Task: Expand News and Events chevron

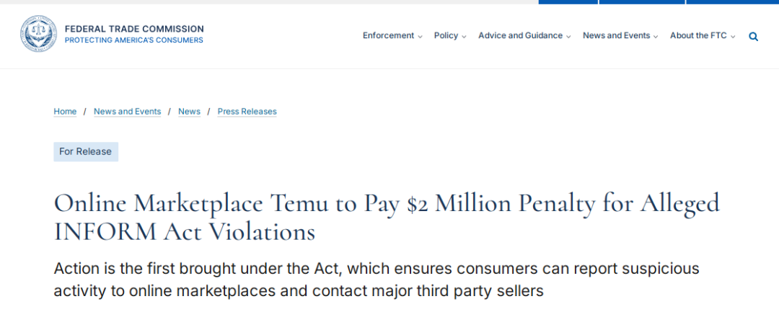Action: (655, 37)
